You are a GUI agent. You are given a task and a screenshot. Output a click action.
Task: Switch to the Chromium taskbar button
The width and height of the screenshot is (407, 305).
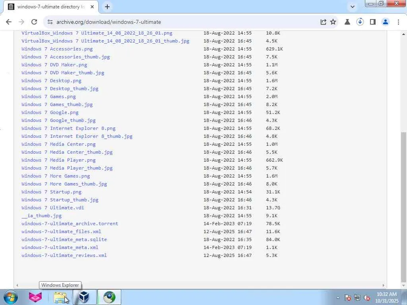[109, 297]
